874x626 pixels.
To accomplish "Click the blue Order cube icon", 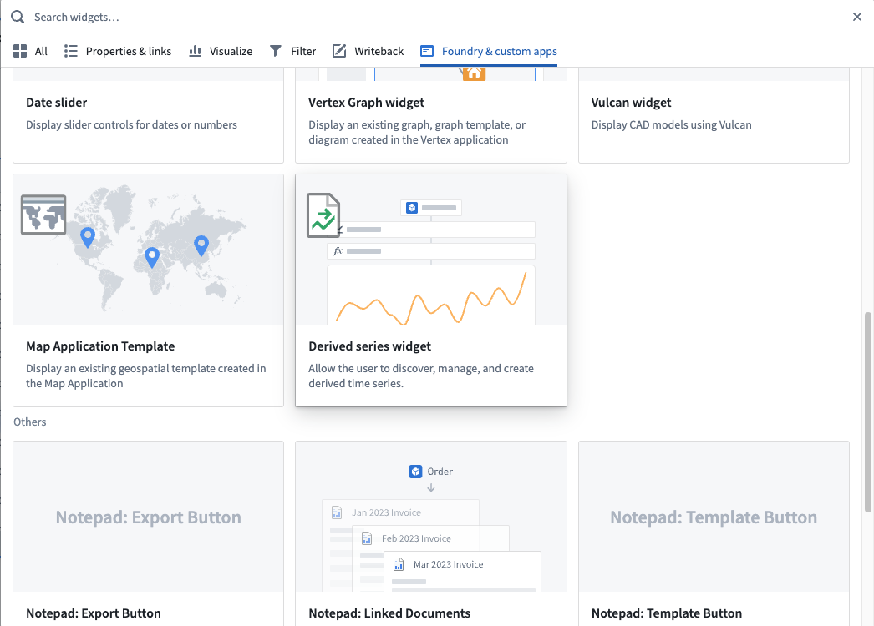I will pyautogui.click(x=415, y=472).
